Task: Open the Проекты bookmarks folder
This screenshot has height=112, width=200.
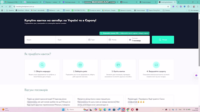Action: pyautogui.click(x=10, y=10)
